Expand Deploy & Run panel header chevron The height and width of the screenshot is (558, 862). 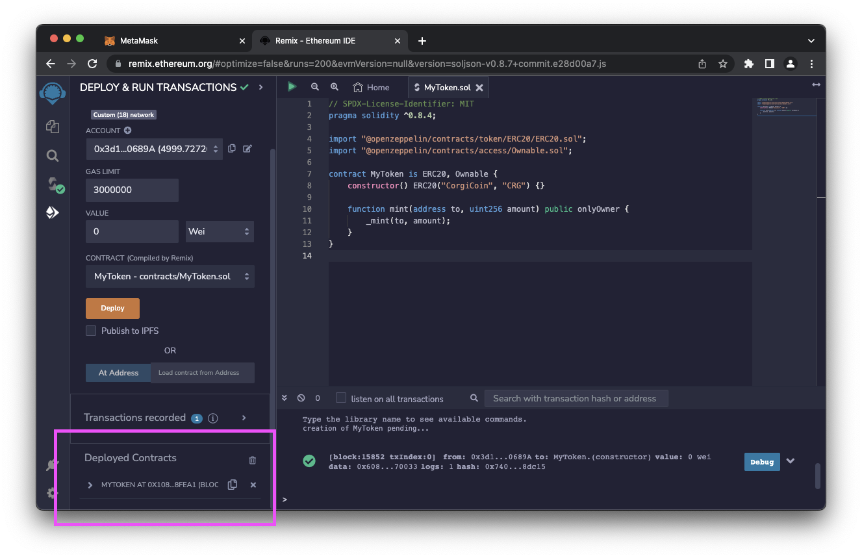(x=261, y=87)
